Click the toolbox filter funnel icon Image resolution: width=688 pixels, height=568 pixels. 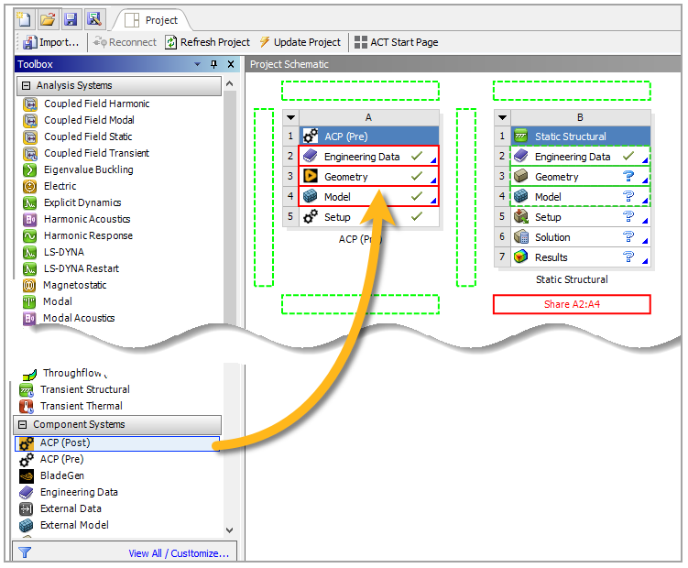25,552
